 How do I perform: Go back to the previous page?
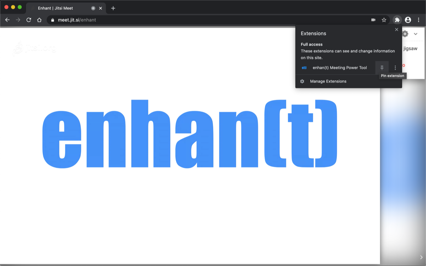tap(7, 20)
